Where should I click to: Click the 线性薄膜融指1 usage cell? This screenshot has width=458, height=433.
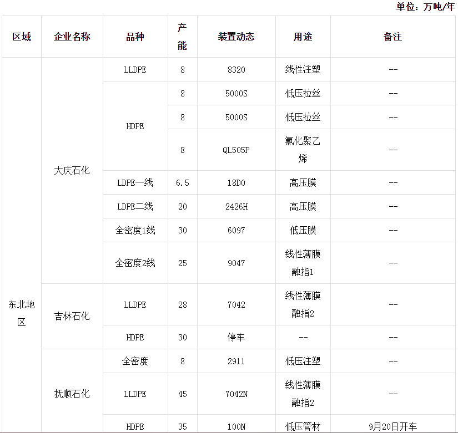[303, 263]
